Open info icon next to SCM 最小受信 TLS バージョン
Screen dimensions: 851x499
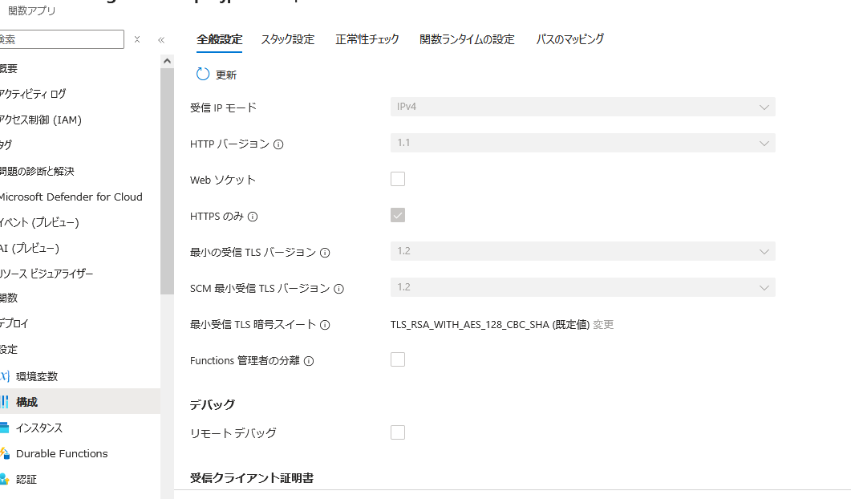pos(338,289)
